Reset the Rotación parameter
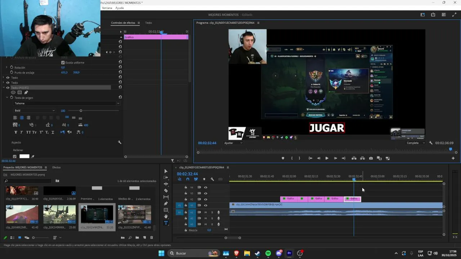This screenshot has width=461, height=259. (120, 67)
